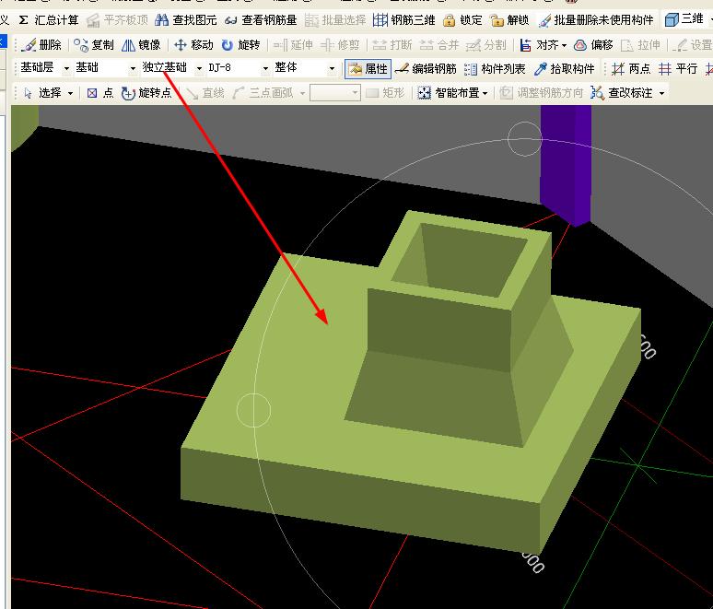Click the 两点 axis tool

point(631,69)
